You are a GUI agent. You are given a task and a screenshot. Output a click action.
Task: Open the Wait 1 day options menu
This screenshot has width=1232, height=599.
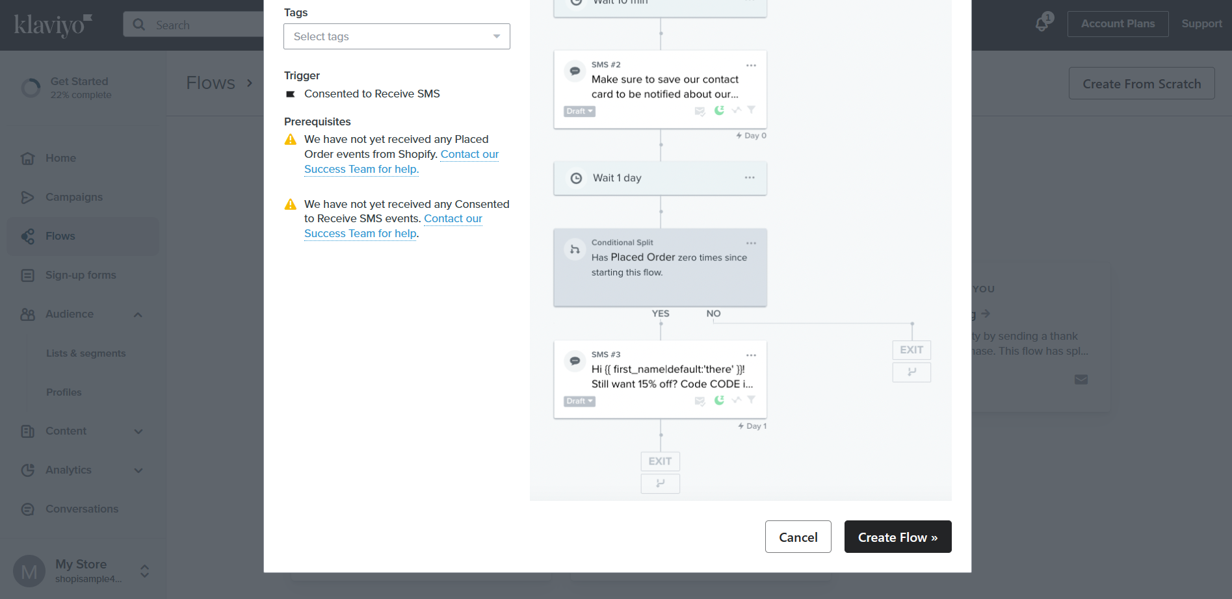point(750,178)
